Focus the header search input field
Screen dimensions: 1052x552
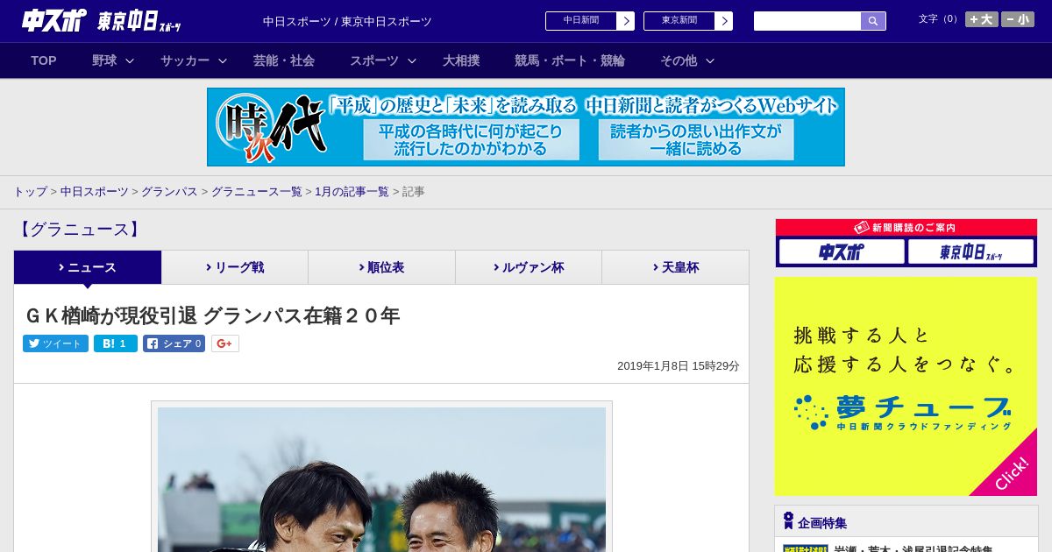pyautogui.click(x=807, y=21)
